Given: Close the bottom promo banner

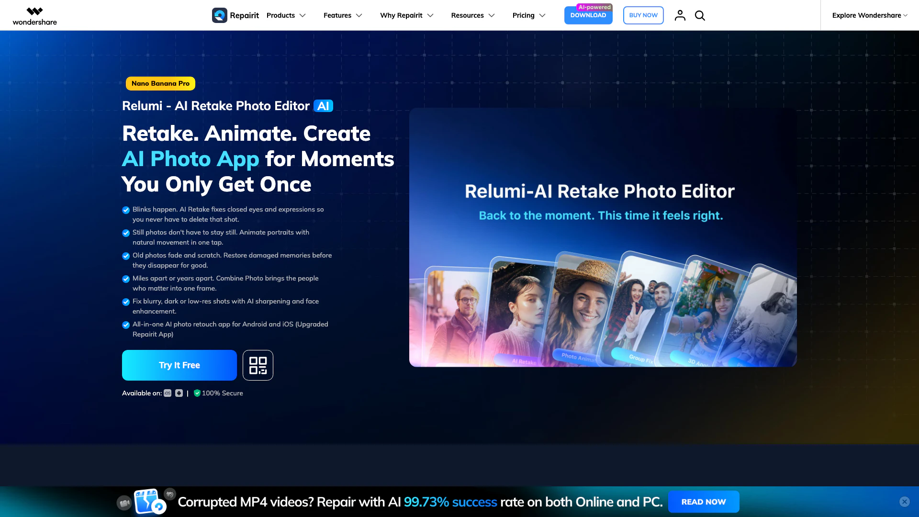Looking at the screenshot, I should pyautogui.click(x=904, y=501).
